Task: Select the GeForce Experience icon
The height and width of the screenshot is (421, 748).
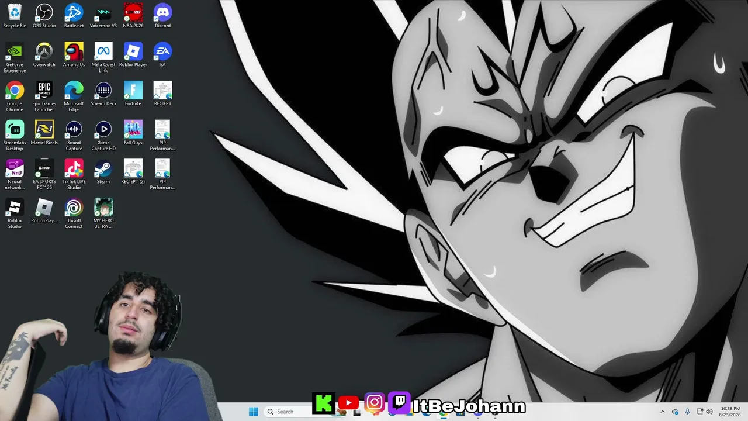Action: click(x=15, y=57)
